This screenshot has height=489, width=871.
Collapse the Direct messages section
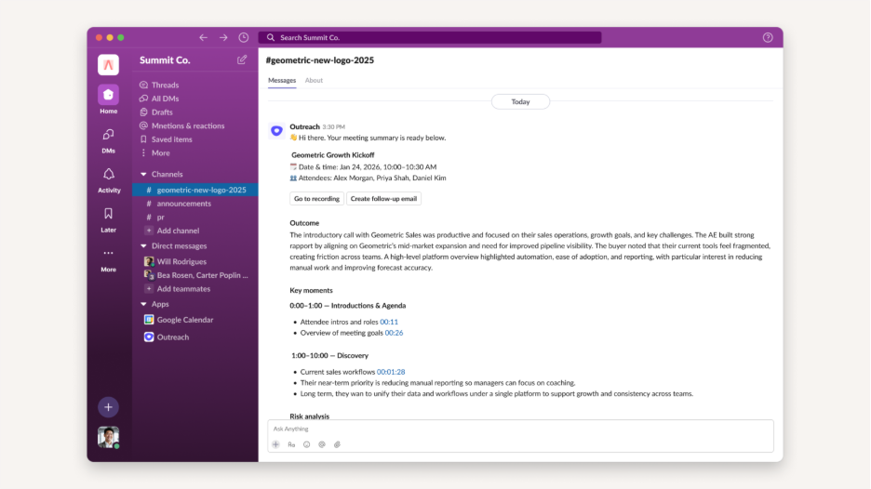pos(143,245)
